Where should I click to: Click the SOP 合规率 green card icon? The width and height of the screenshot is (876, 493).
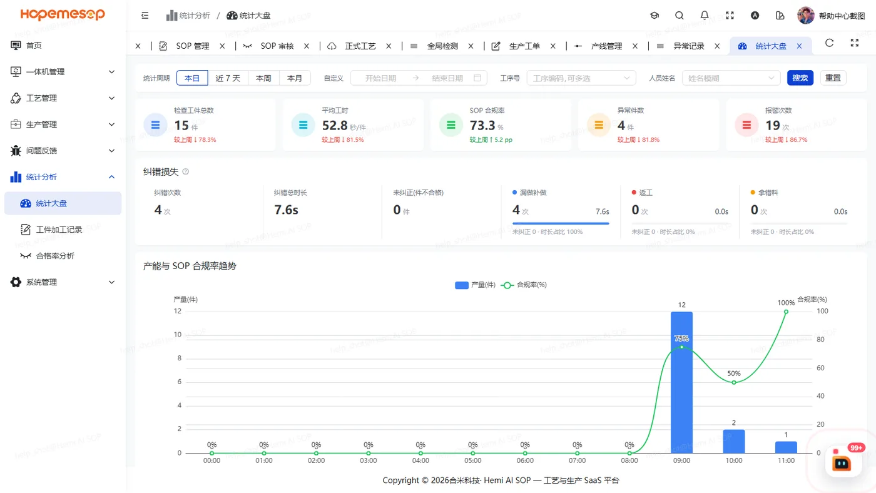coord(451,125)
